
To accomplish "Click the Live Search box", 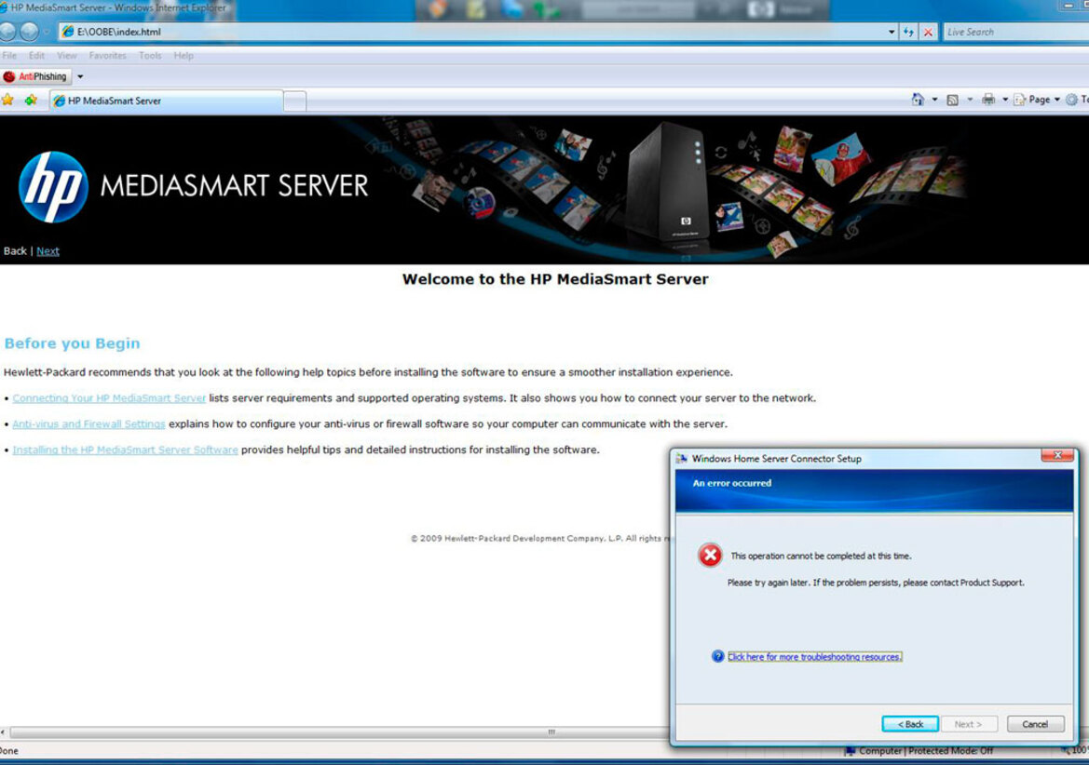I will click(x=1016, y=32).
